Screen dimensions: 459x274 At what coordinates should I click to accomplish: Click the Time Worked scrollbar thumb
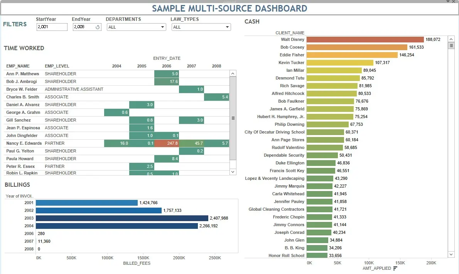tap(233, 118)
